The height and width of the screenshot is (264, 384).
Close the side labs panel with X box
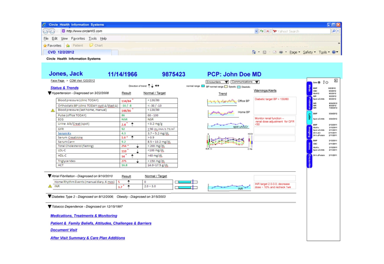336,80
